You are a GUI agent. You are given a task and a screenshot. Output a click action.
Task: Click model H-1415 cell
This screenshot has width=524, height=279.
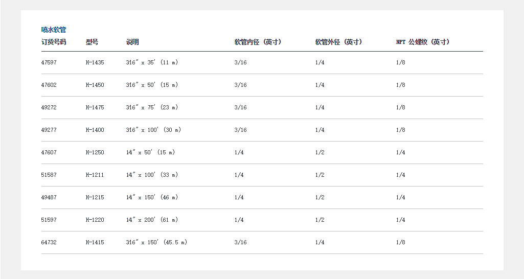point(95,242)
